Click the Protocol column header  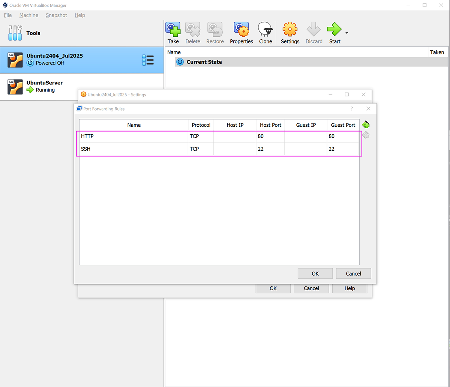tap(201, 125)
